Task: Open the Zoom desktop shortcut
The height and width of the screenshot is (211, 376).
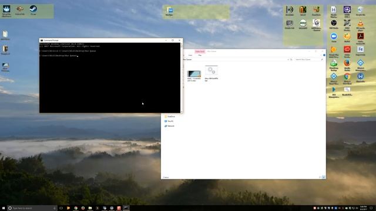Action: [334, 38]
